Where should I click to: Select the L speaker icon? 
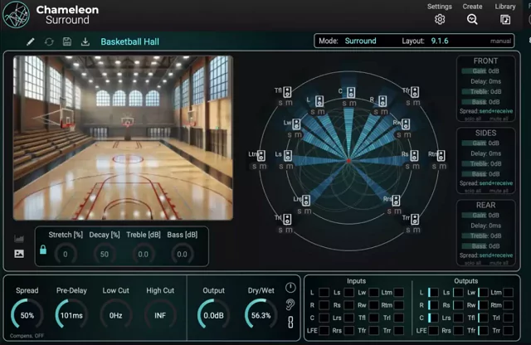(319, 101)
